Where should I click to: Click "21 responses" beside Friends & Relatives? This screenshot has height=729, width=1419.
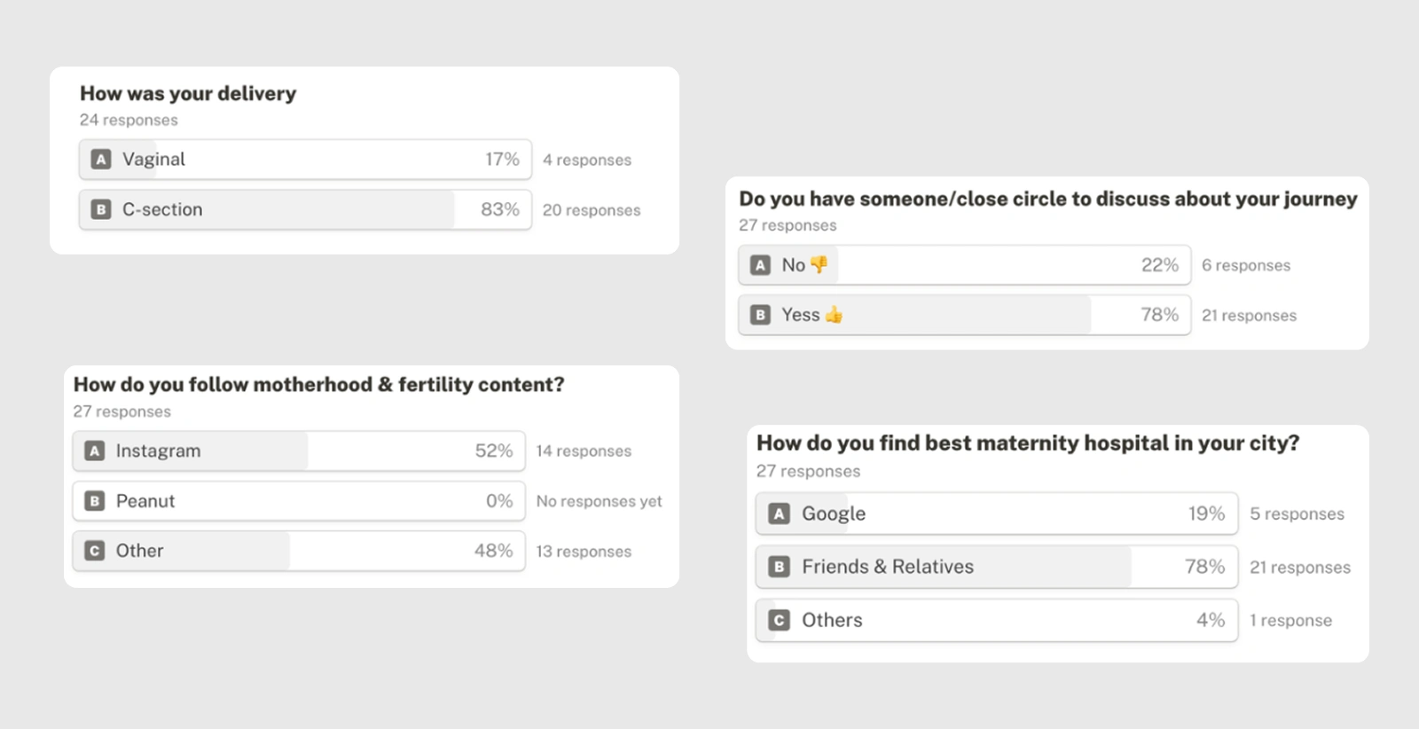pyautogui.click(x=1299, y=568)
